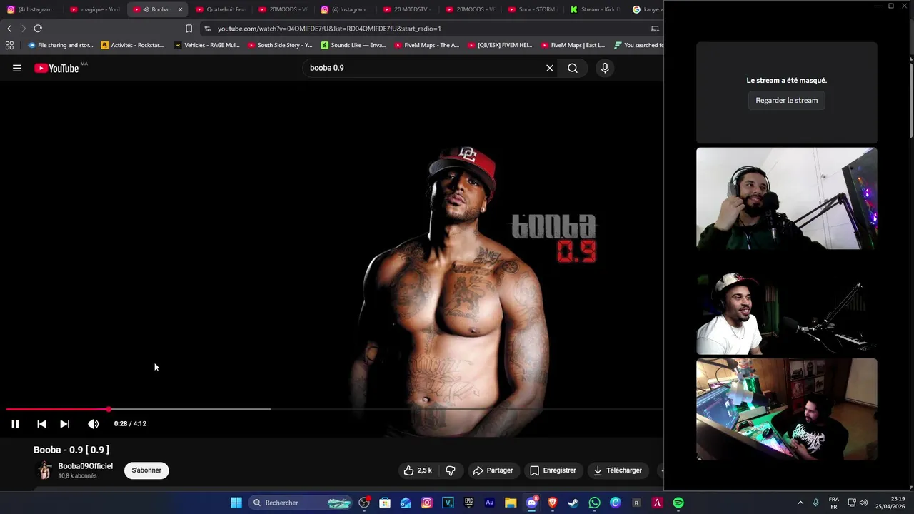
Task: Open the QB/ESX FIVEM HEL bookmark
Action: 500,45
